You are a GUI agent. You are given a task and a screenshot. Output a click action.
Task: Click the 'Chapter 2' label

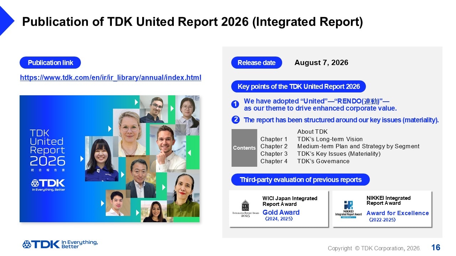coord(274,146)
